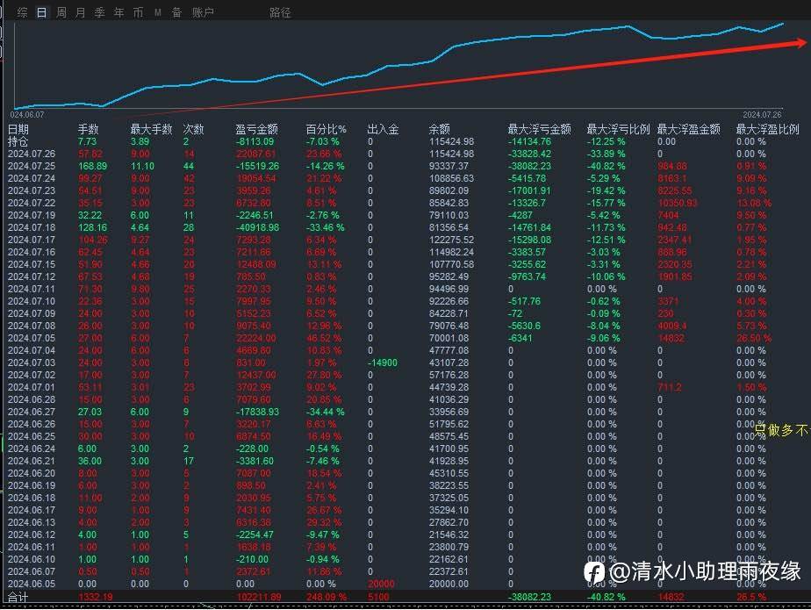
Task: Click the -14900 withdrawal value
Action: (x=383, y=362)
